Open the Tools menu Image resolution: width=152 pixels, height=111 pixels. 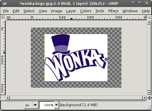pos(100,11)
